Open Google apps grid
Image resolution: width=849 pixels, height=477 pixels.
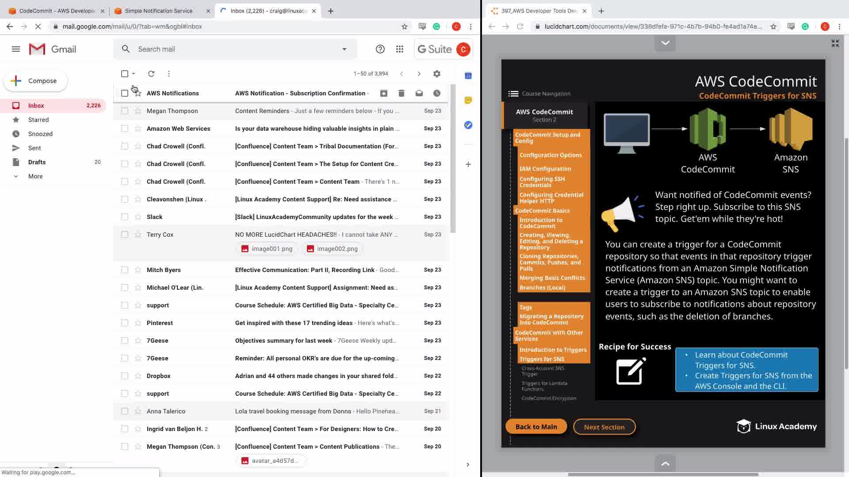click(399, 49)
